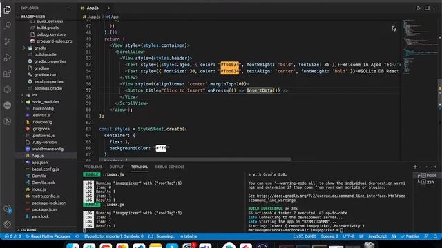Expand the Outline section
The height and width of the screenshot is (248, 442).
(28, 229)
